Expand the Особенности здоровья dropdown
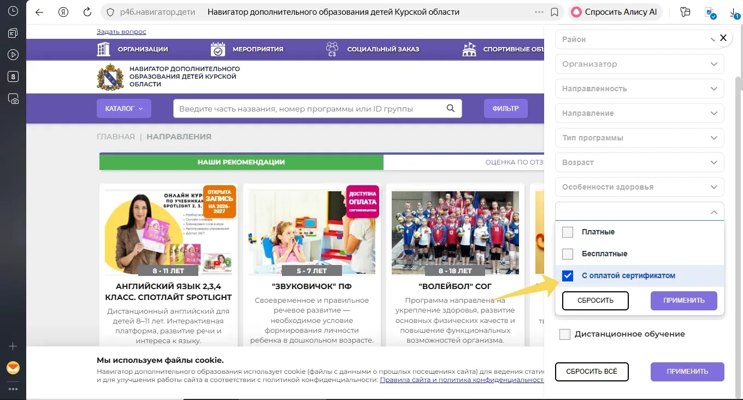This screenshot has width=743, height=400. click(x=640, y=187)
